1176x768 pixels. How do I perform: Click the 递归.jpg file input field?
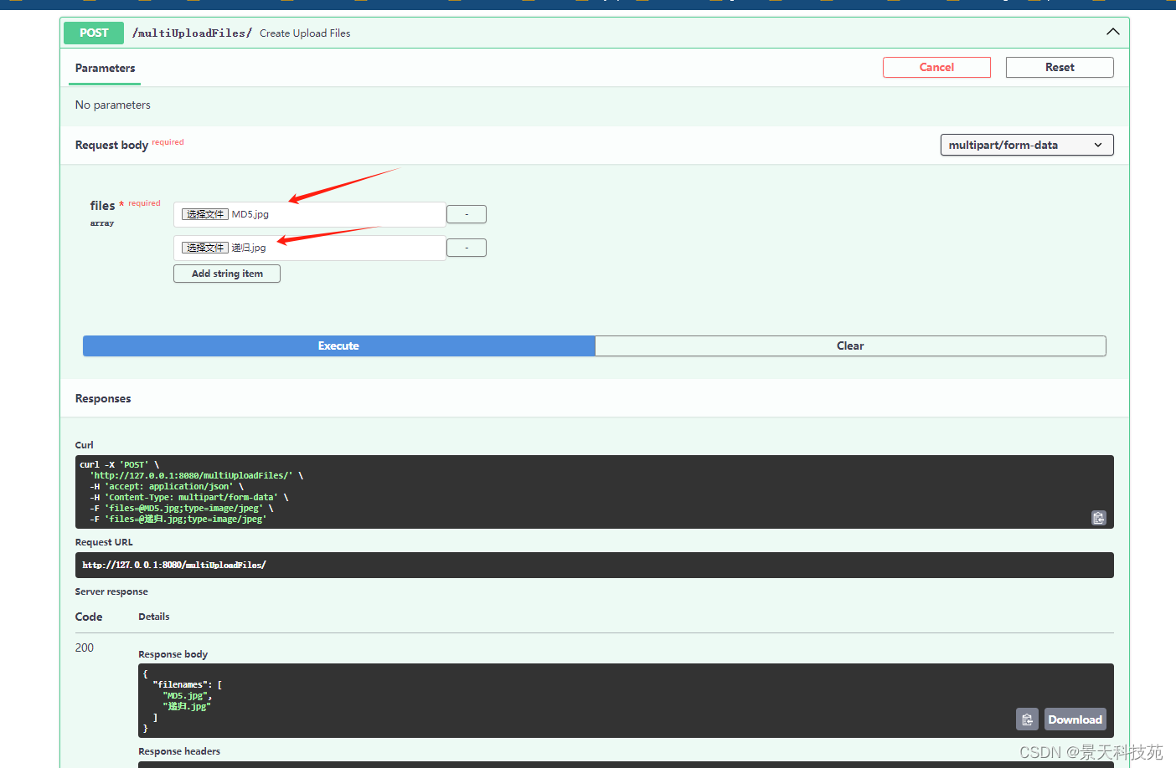coord(310,248)
